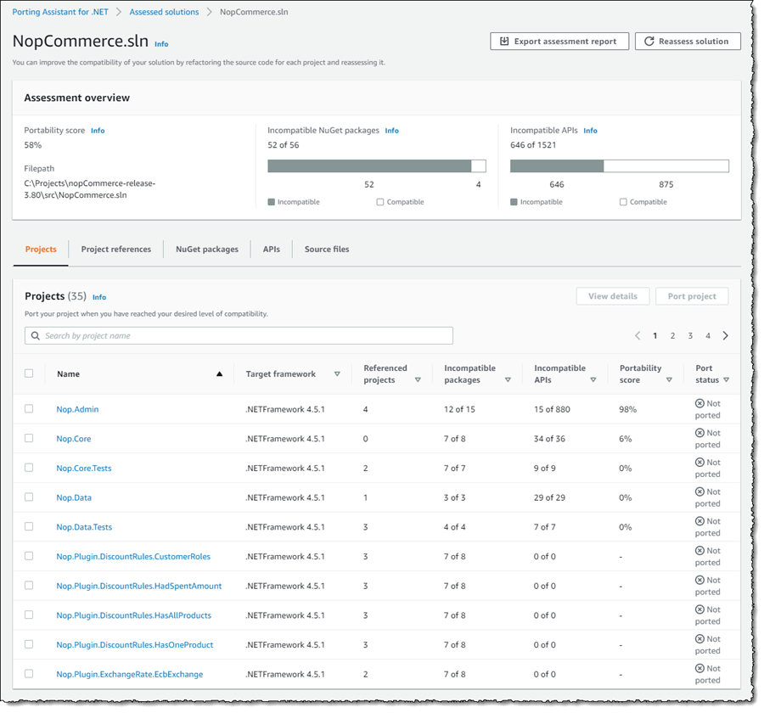Click the Search by project name field

239,336
